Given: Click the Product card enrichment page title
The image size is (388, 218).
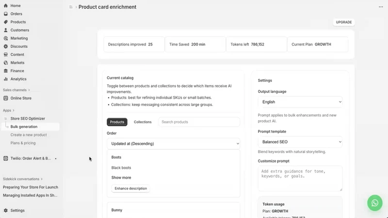Looking at the screenshot, I should 107,7.
